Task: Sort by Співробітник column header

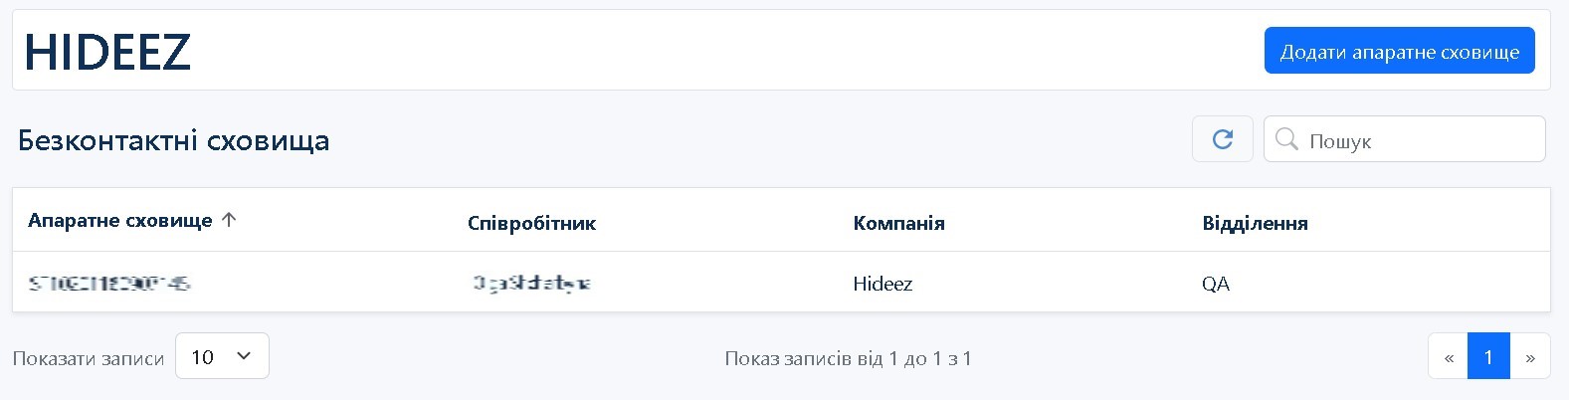Action: tap(531, 223)
